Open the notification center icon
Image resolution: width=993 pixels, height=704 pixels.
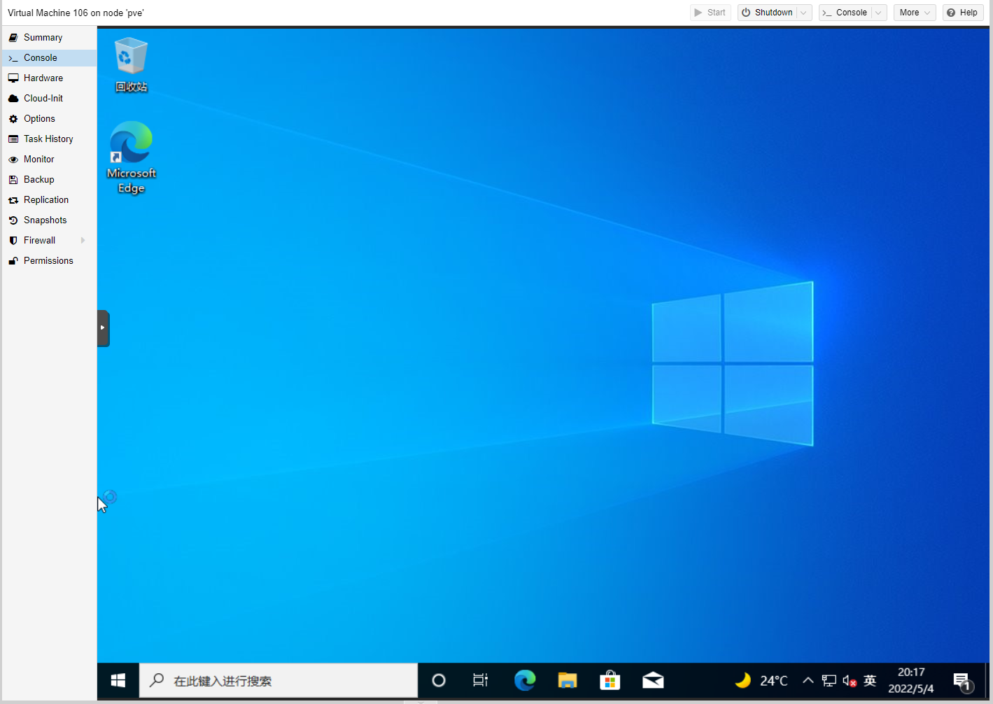click(962, 680)
